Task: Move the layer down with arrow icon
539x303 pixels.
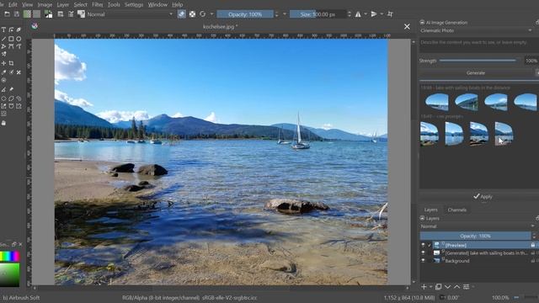Action: [x=447, y=286]
